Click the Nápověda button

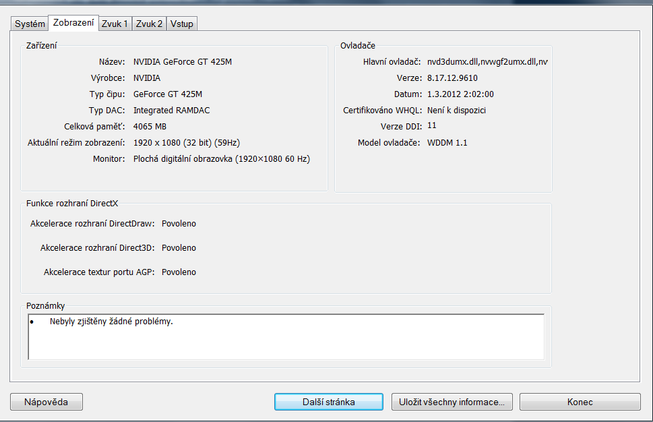coord(46,402)
